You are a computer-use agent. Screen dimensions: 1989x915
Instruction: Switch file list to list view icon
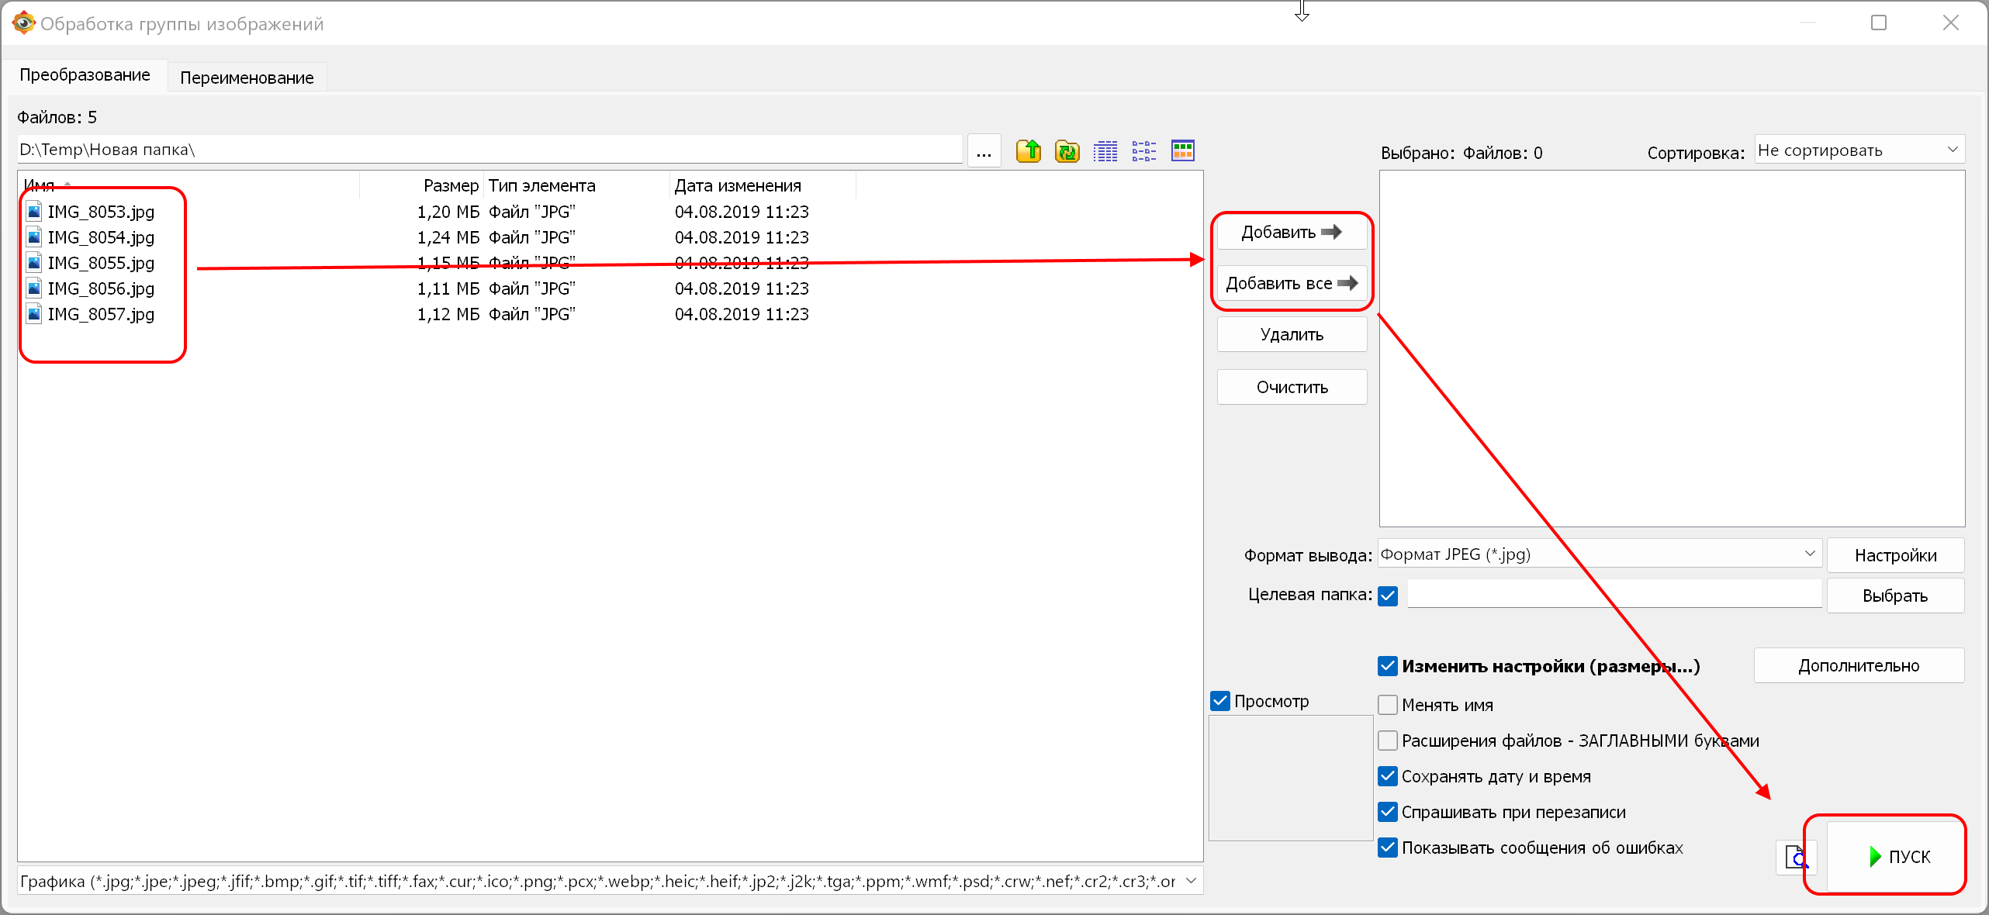[x=1143, y=150]
